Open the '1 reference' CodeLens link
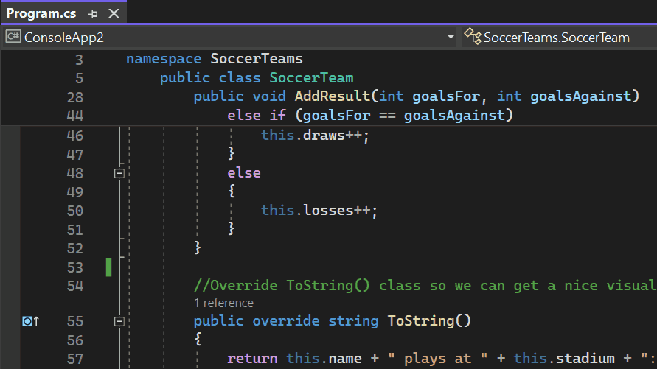This screenshot has height=369, width=657. (223, 303)
